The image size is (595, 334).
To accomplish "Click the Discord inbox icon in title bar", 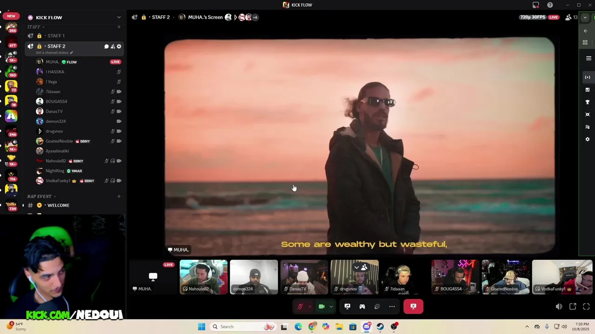I will point(536,5).
